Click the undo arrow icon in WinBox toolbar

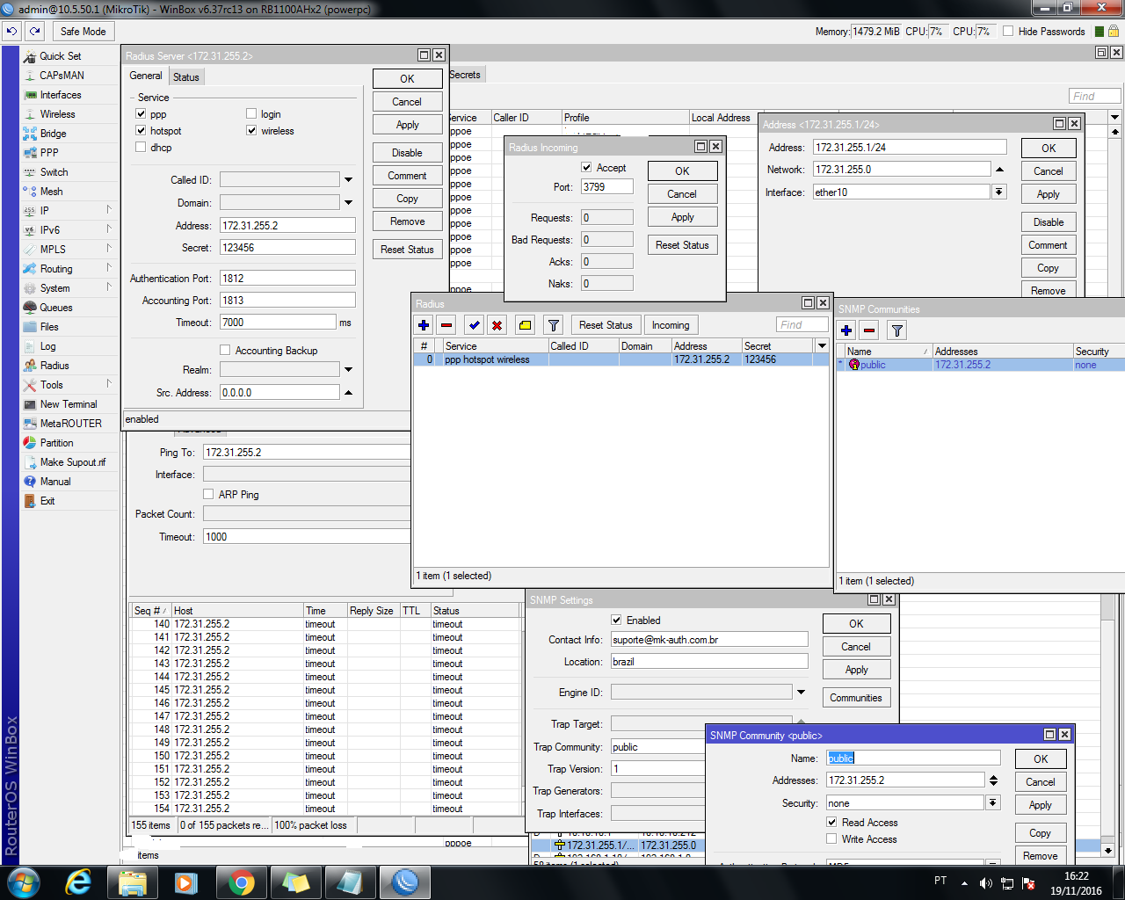click(x=11, y=31)
